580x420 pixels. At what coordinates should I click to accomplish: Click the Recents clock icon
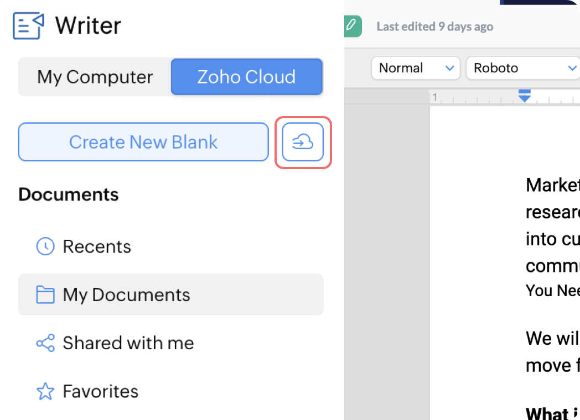[x=45, y=246]
